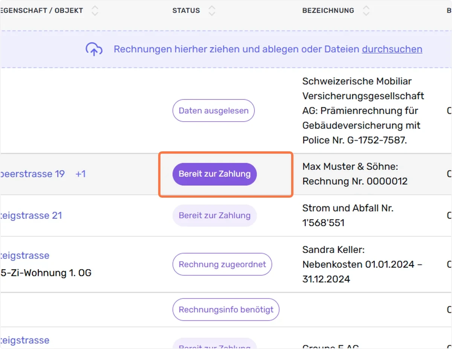The image size is (452, 349).
Task: Click 'Bereit zur Zahlung' in the Strom und Abfall row
Action: pos(215,216)
